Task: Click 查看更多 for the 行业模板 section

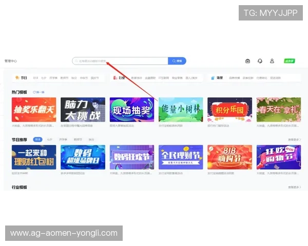Action: tap(295, 187)
